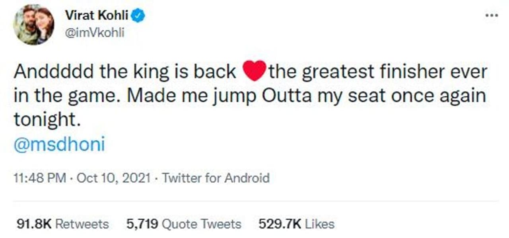Viewport: 509px width, 238px height.
Task: Click the Oct 10, 2021 date
Action: (x=113, y=178)
